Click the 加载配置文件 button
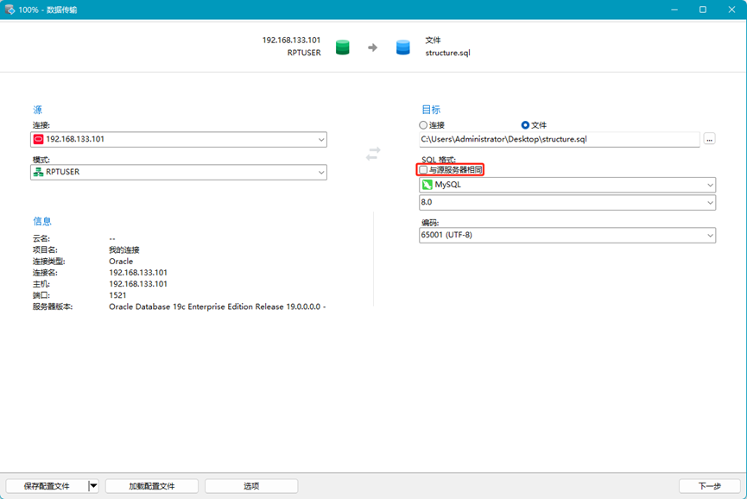747x499 pixels. pyautogui.click(x=151, y=486)
